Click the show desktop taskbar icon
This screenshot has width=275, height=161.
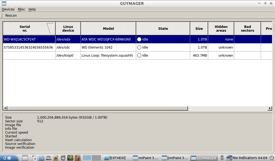[25, 158]
